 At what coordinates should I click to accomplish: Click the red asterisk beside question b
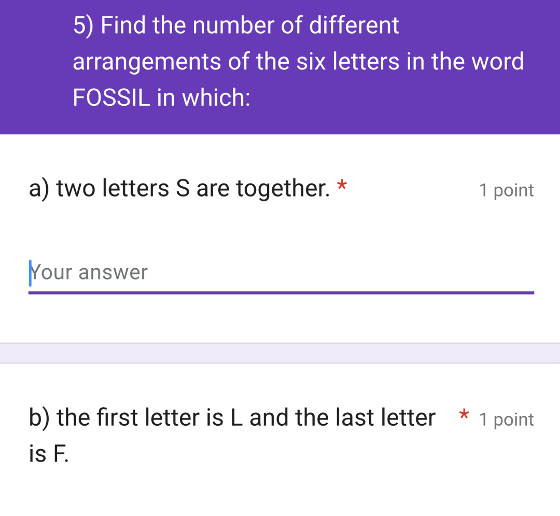465,415
